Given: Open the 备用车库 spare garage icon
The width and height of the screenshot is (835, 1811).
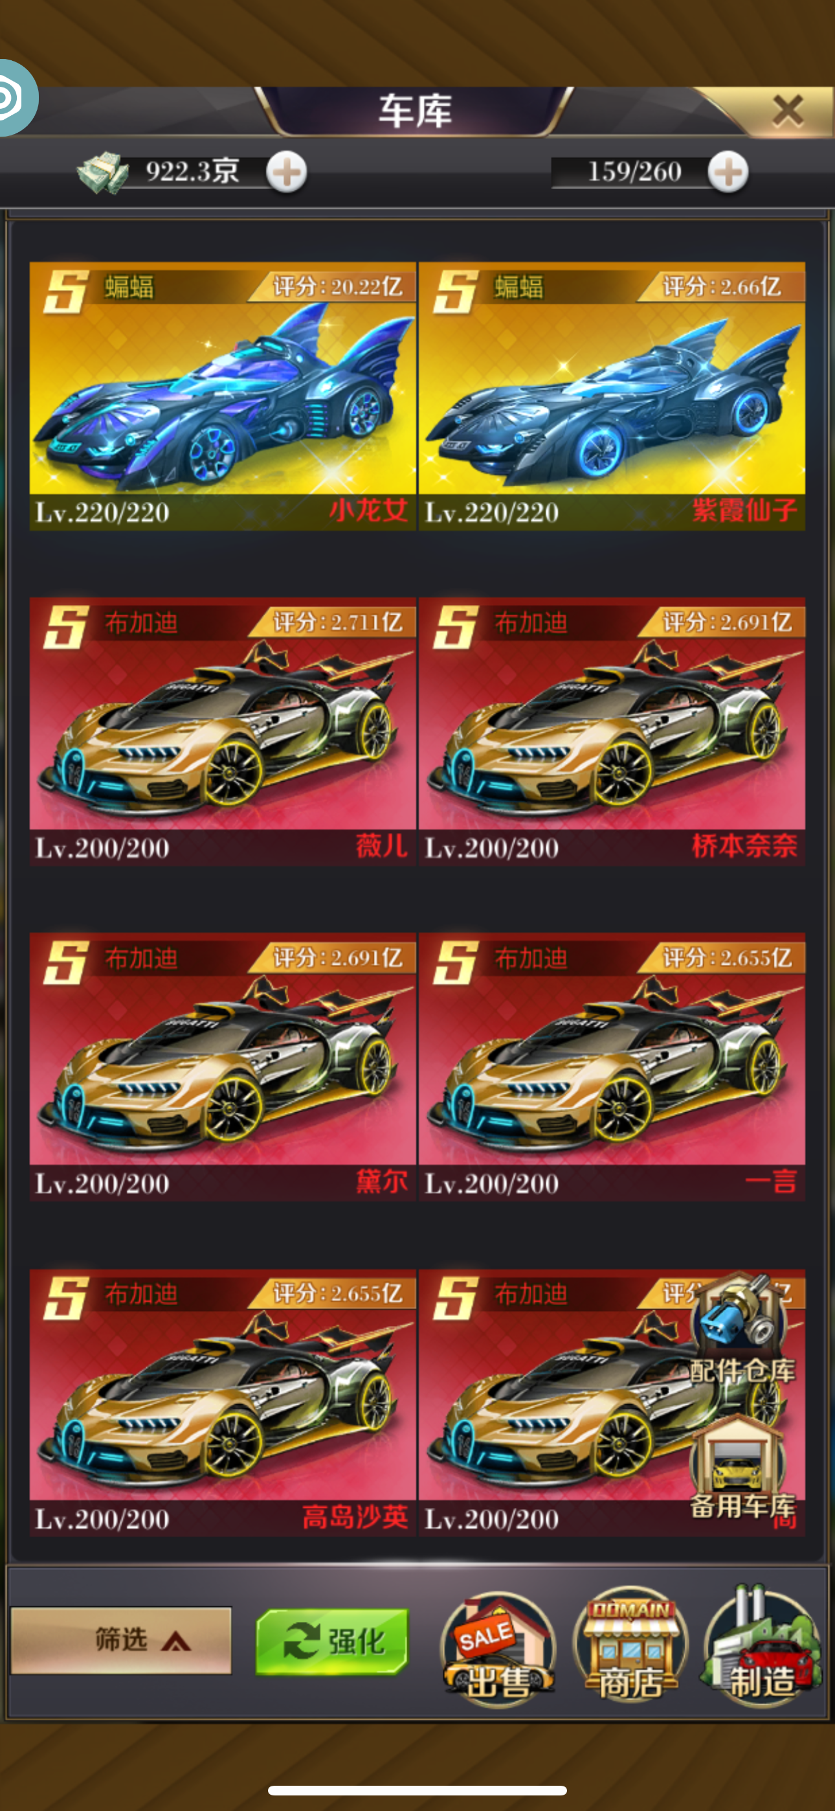Looking at the screenshot, I should [x=742, y=1468].
